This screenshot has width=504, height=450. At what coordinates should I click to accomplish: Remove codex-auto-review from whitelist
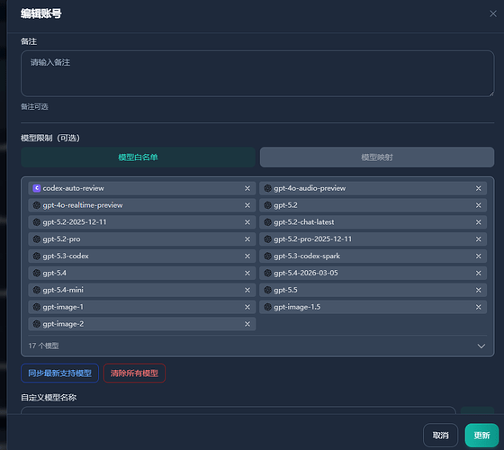(x=247, y=188)
